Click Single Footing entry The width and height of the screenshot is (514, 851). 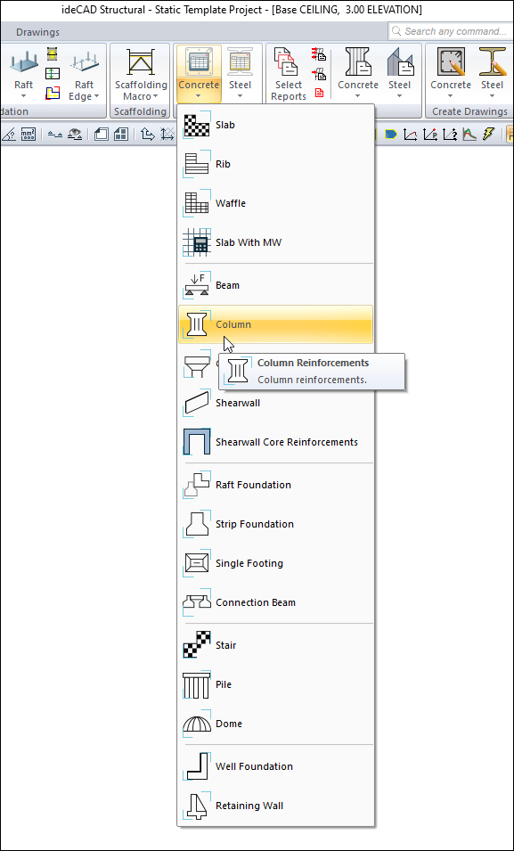[x=276, y=563]
